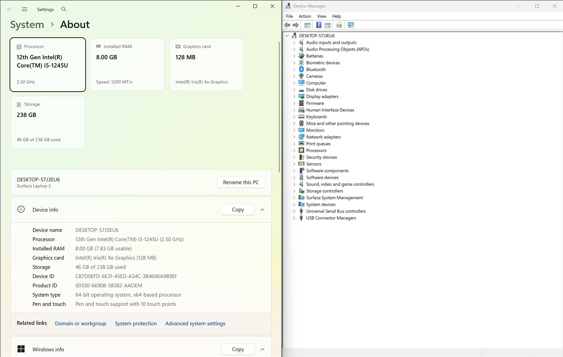The height and width of the screenshot is (357, 563).
Task: Click Scan for hardware changes icon
Action: click(351, 25)
